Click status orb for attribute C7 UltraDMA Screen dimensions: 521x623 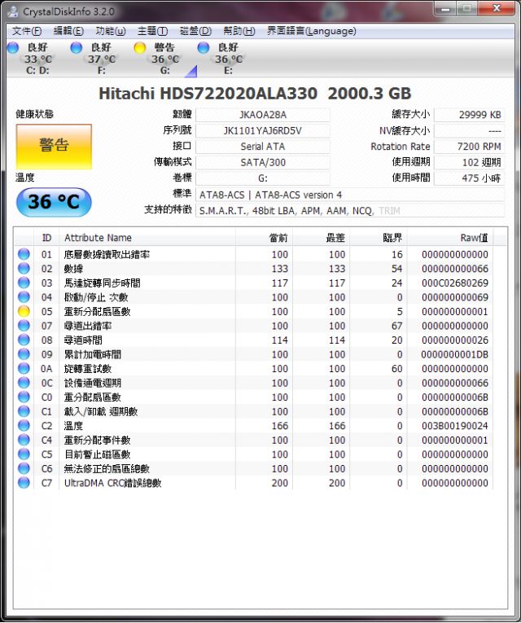[24, 483]
